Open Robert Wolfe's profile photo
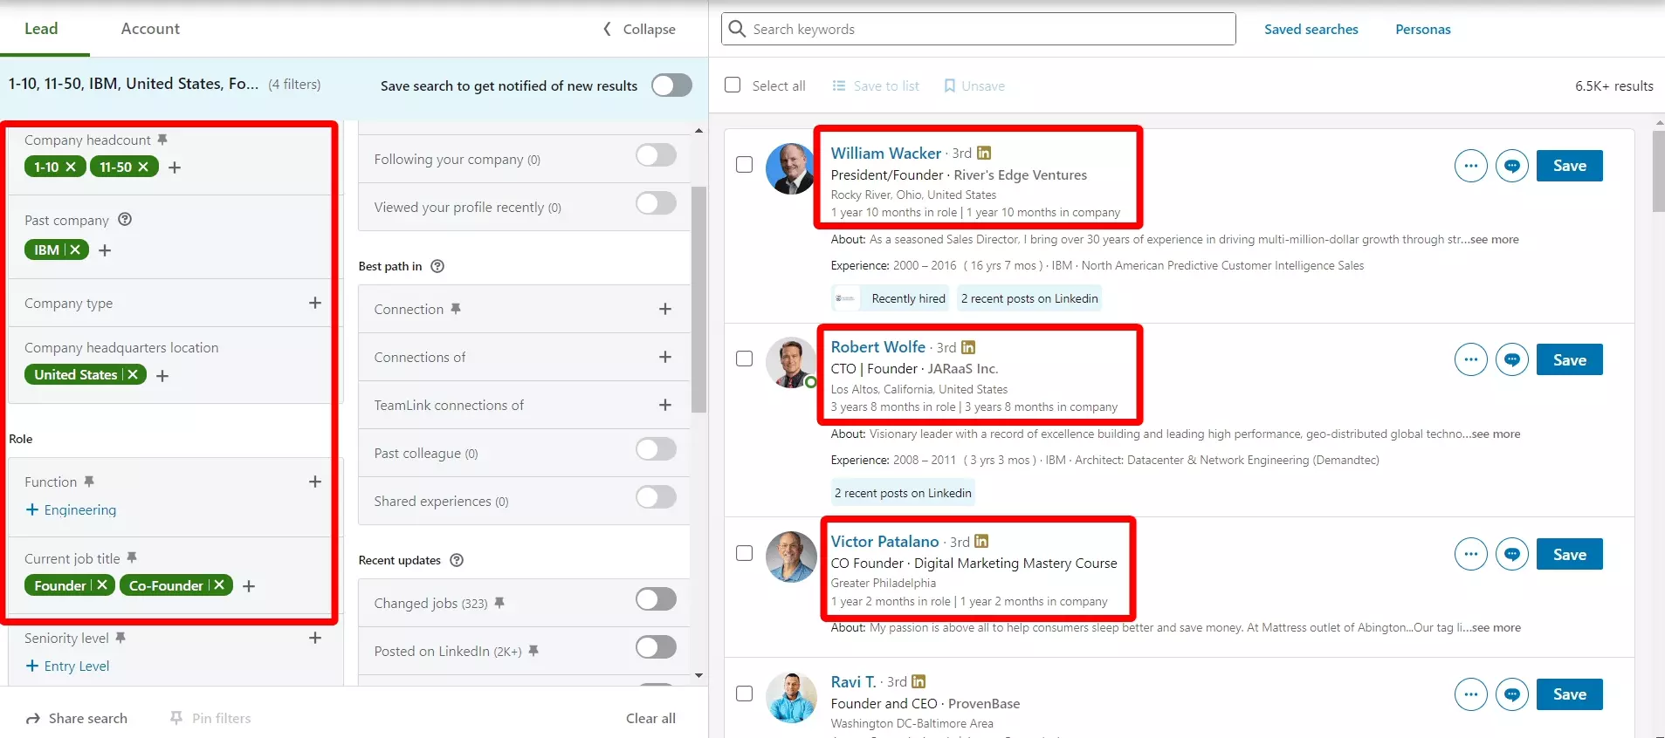1665x738 pixels. click(x=791, y=362)
